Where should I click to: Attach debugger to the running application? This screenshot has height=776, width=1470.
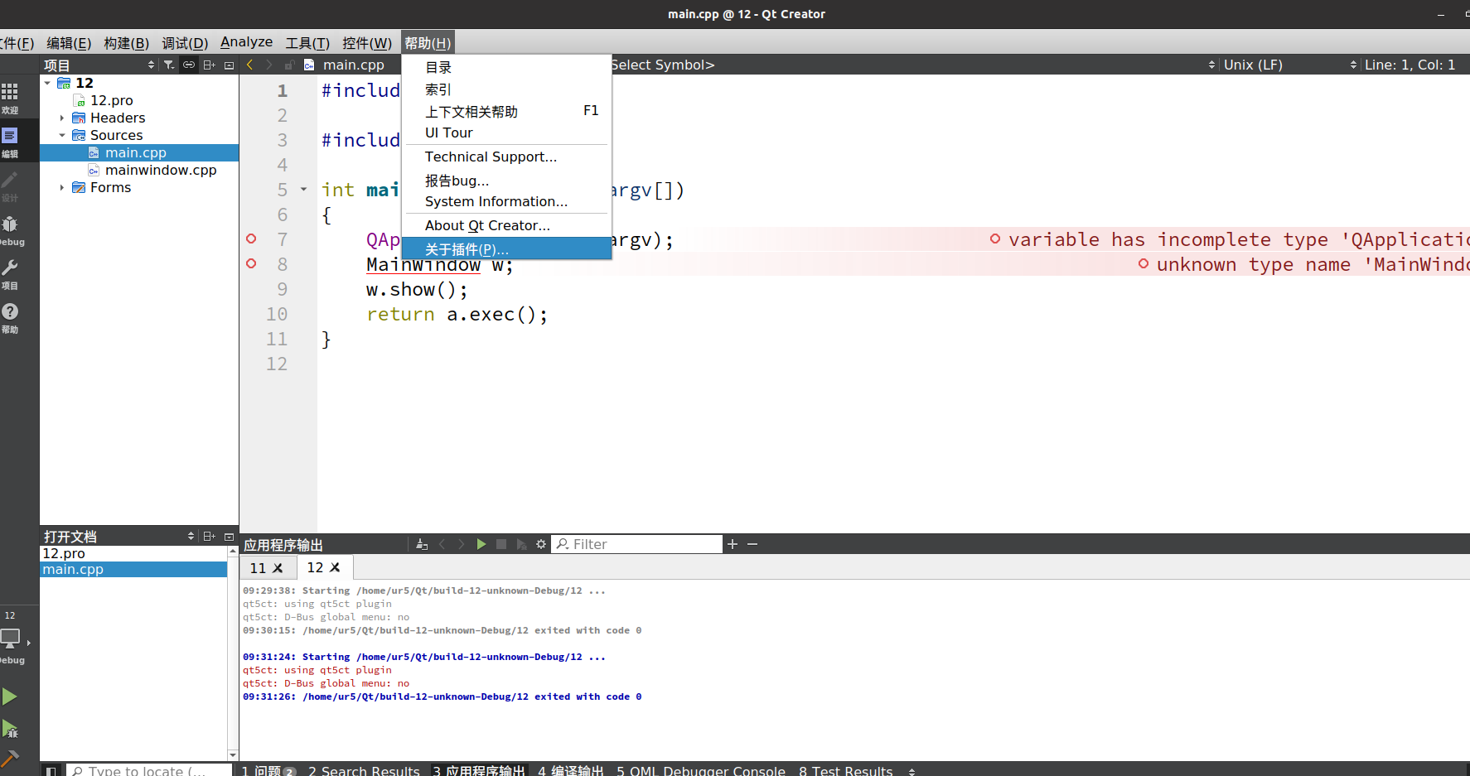[x=521, y=544]
